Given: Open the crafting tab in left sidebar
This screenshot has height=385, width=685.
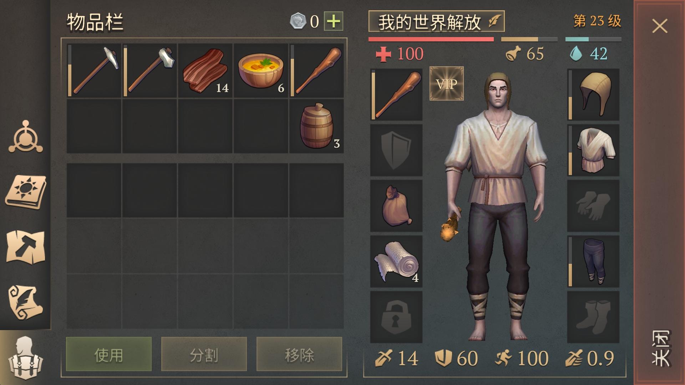Looking at the screenshot, I should coord(26,137).
